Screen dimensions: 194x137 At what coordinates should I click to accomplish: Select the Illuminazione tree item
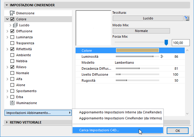click(x=26, y=103)
